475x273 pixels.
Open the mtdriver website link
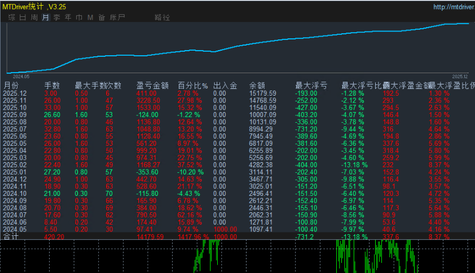(454, 7)
